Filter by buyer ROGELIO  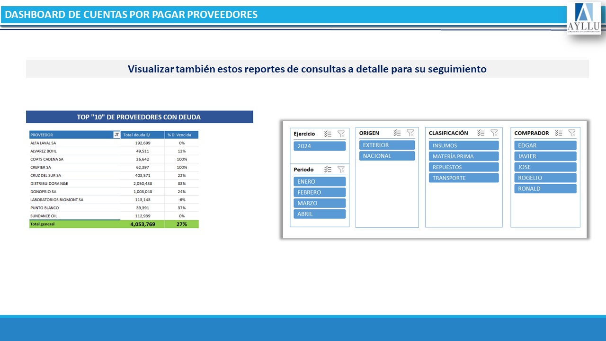click(x=545, y=178)
